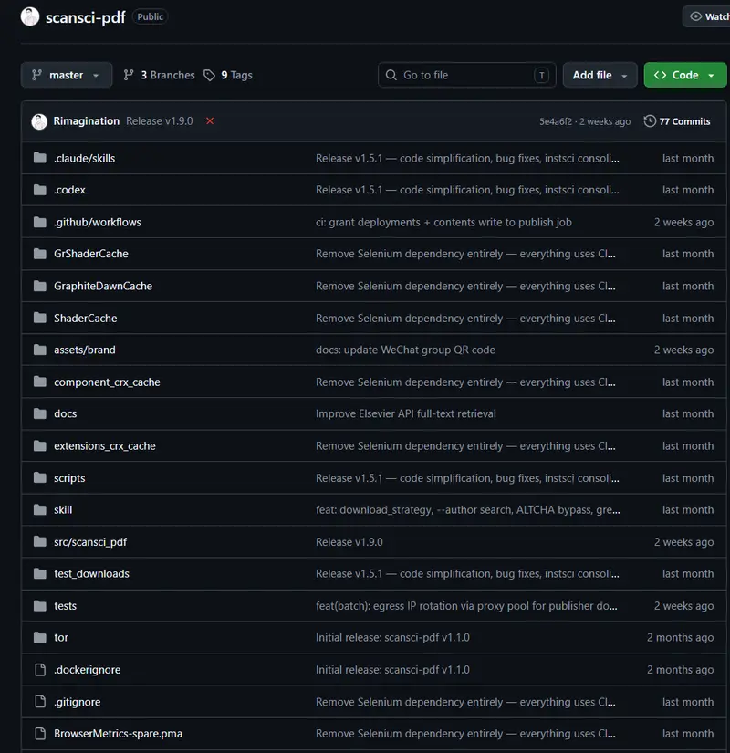Click the Go to file search field
Screen dimensions: 730x753
point(467,75)
